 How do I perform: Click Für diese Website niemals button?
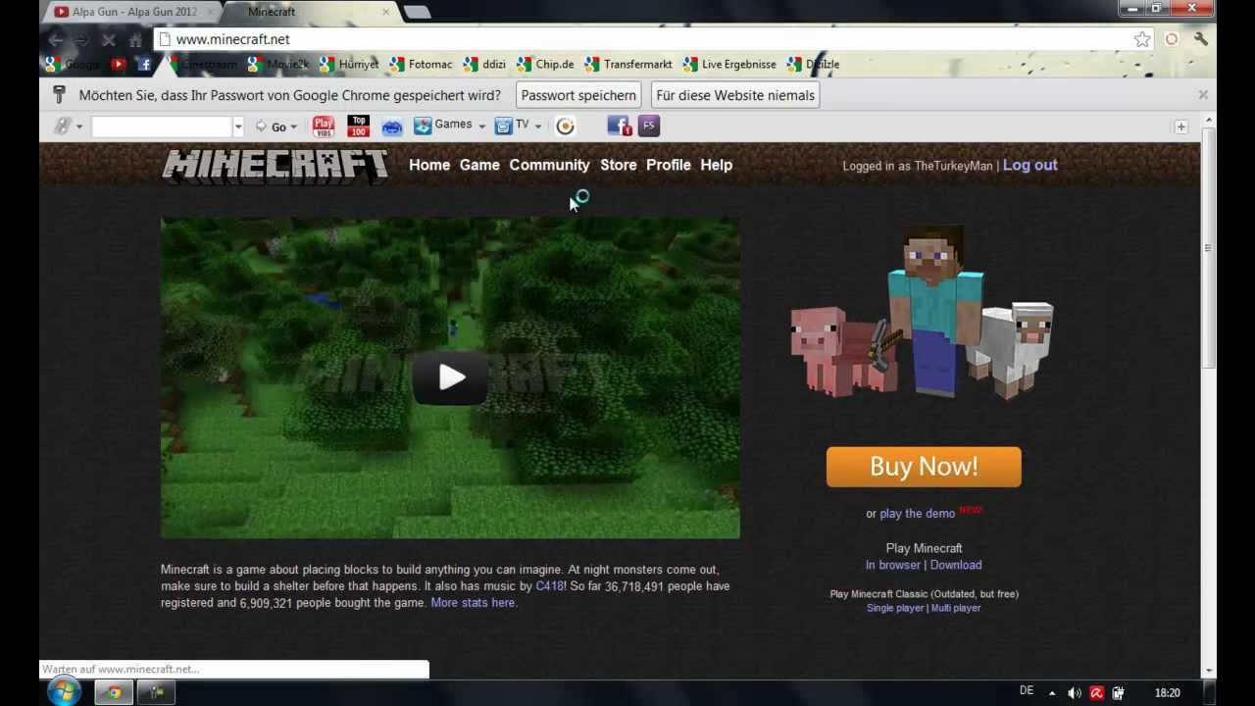click(x=735, y=95)
